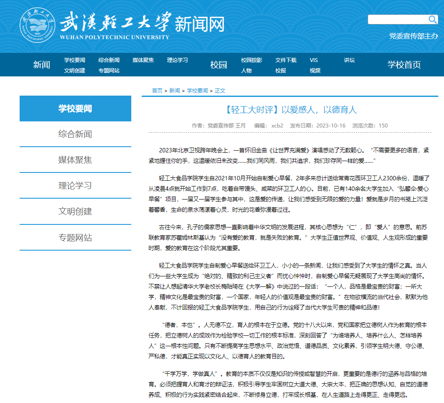Click 党委宣传部主办 header text
Screen dimensions: 444x403
414,36
